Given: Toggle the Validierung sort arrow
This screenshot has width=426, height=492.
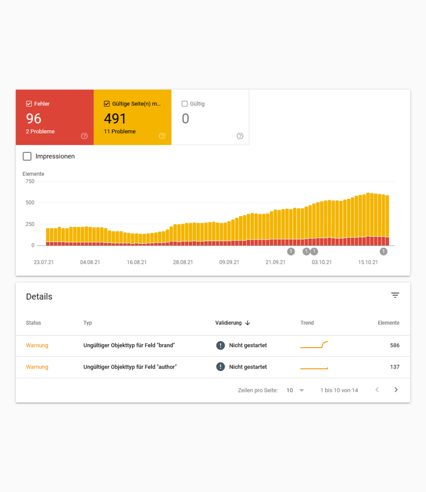Looking at the screenshot, I should tap(248, 323).
